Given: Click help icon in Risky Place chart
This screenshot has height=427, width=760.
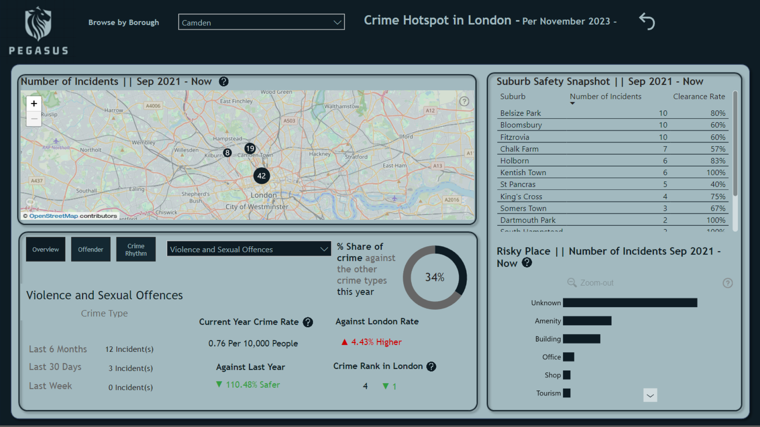Looking at the screenshot, I should pos(728,283).
